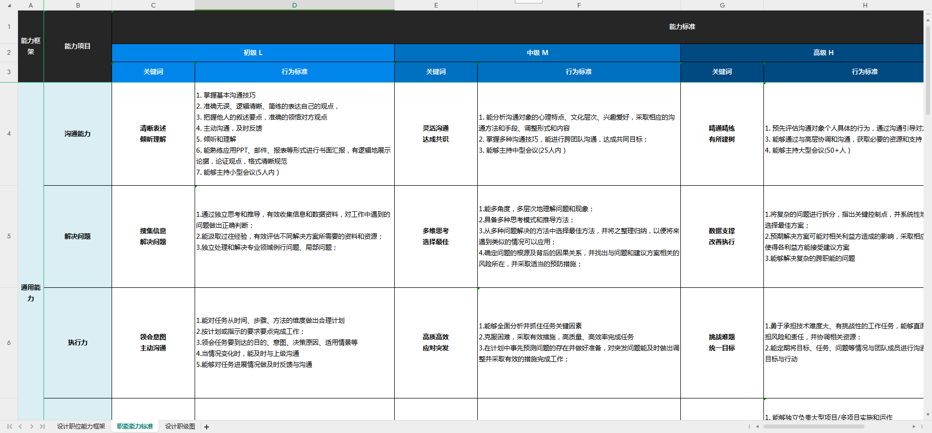Select row 5 header

pos(9,236)
